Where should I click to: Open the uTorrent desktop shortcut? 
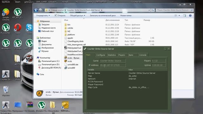18,44
